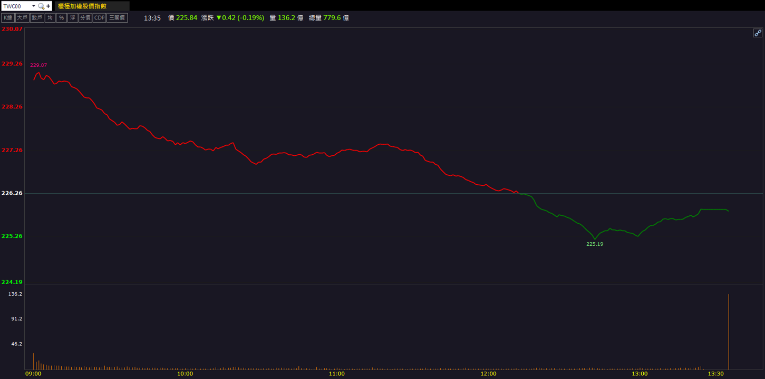Toggle the 散戶 indicator button

(x=36, y=18)
